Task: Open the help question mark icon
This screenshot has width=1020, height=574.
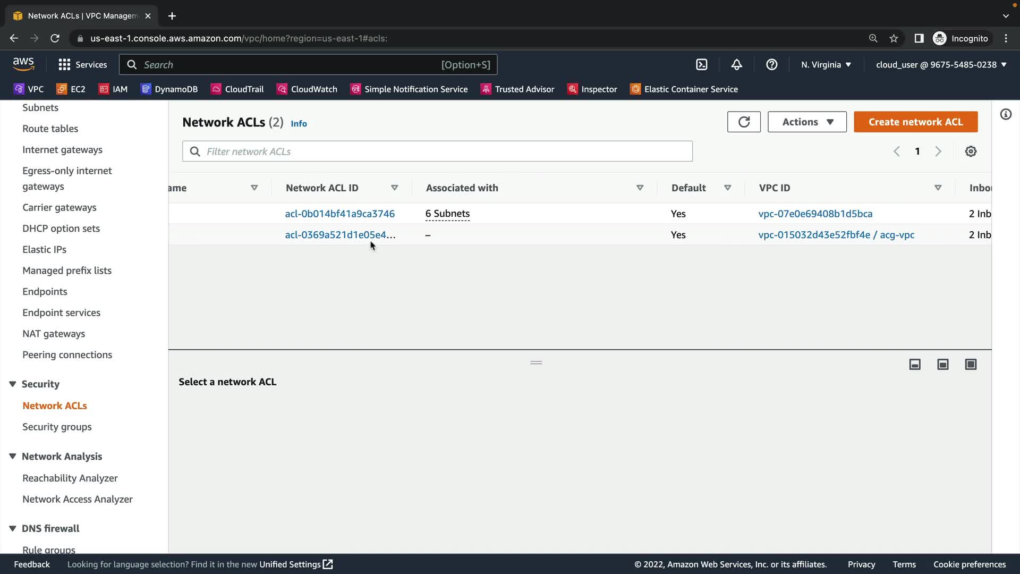Action: 771,65
